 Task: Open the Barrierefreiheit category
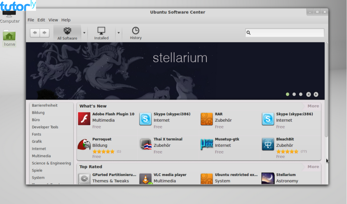coord(45,105)
